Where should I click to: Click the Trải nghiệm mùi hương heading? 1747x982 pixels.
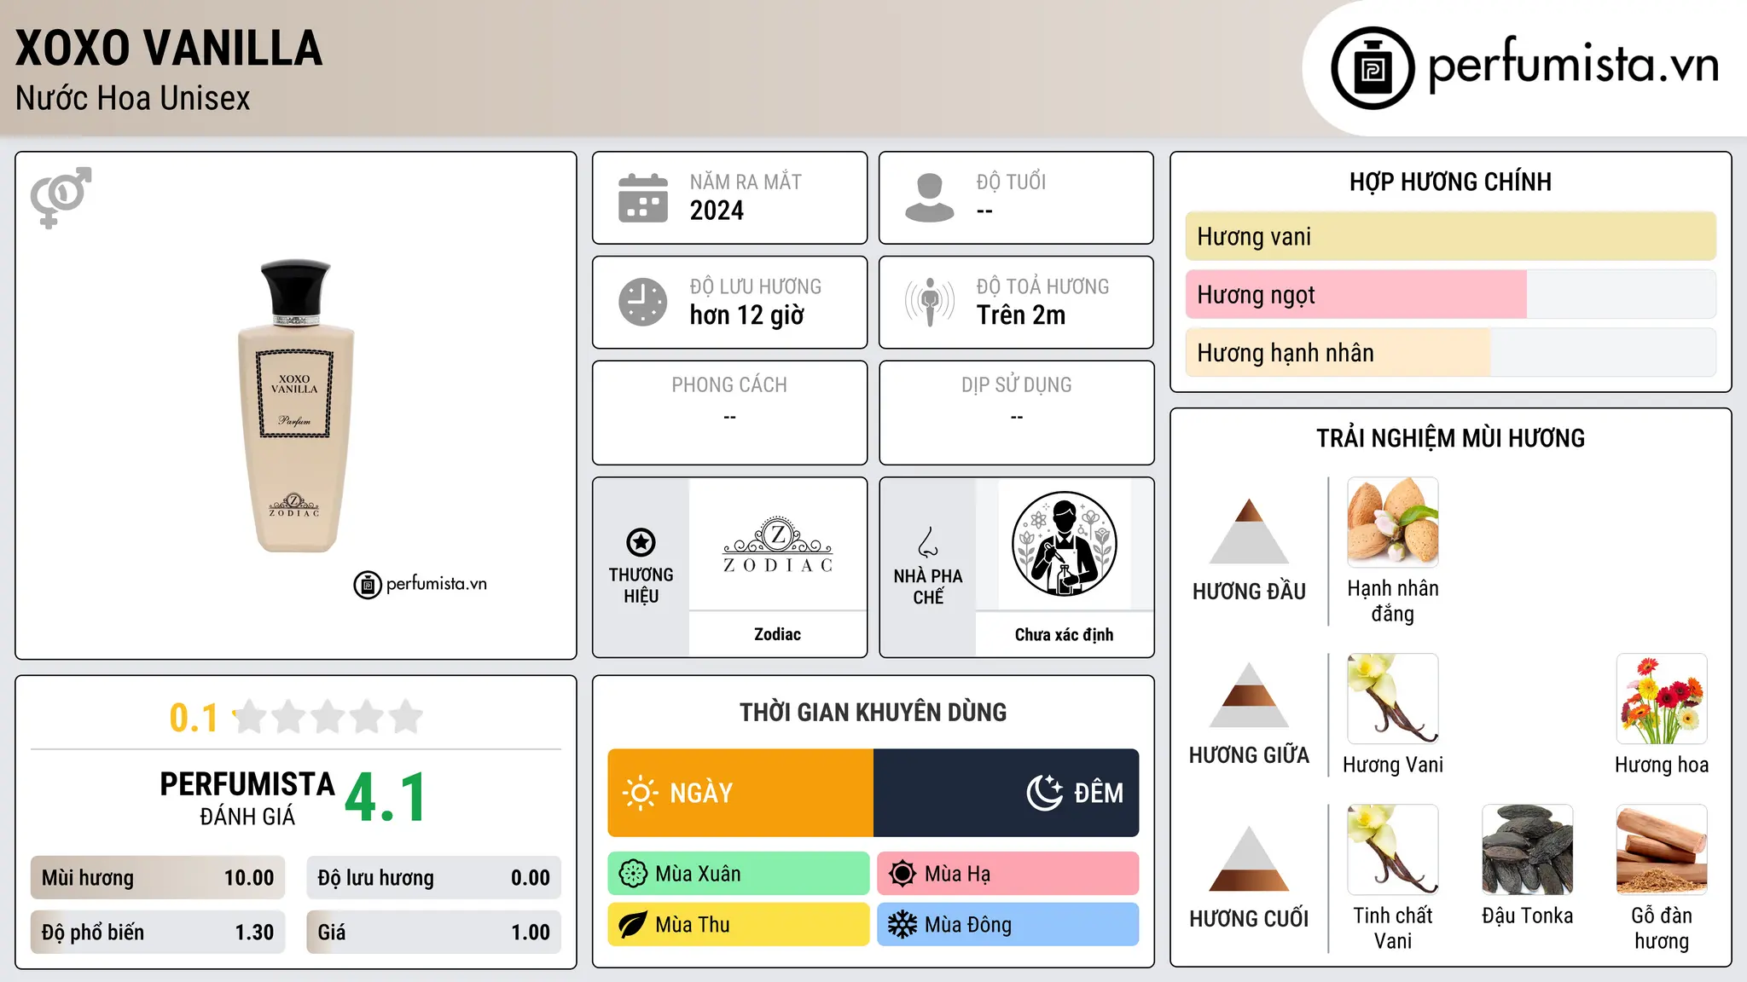[x=1451, y=438]
